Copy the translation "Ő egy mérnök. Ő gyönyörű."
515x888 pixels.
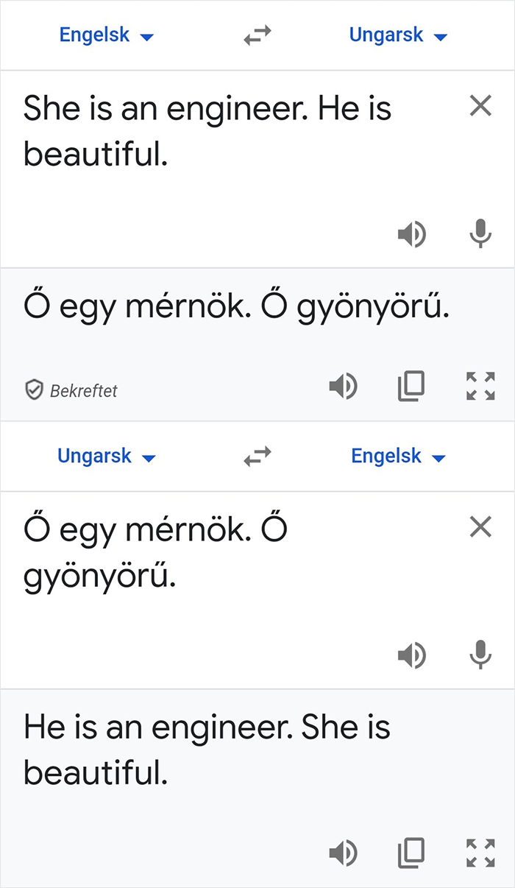pos(411,386)
